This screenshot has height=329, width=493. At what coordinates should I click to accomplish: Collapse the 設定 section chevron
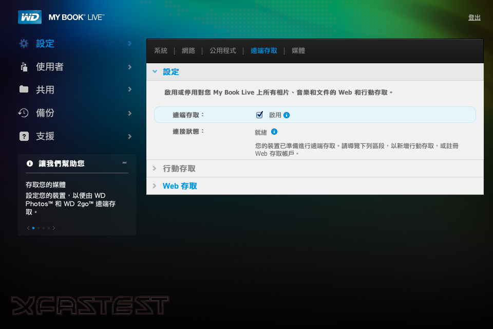[155, 72]
